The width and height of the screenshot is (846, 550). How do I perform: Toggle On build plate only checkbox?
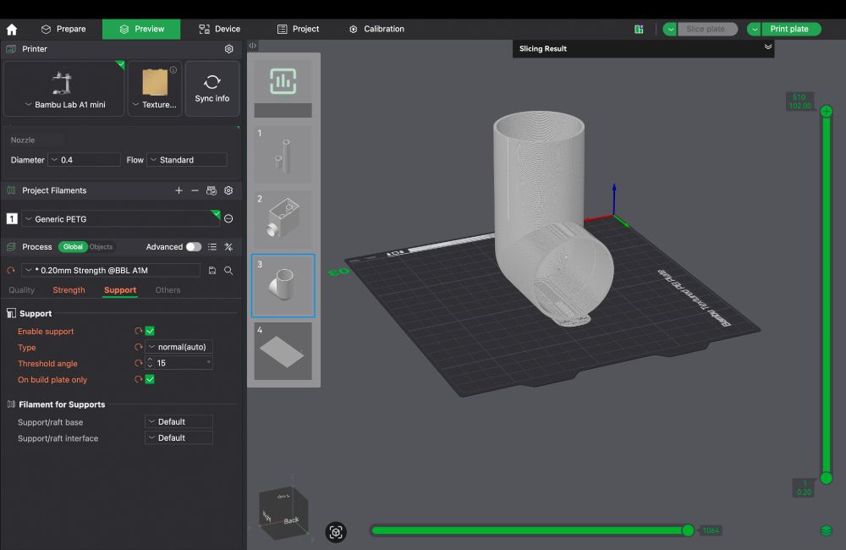click(150, 380)
